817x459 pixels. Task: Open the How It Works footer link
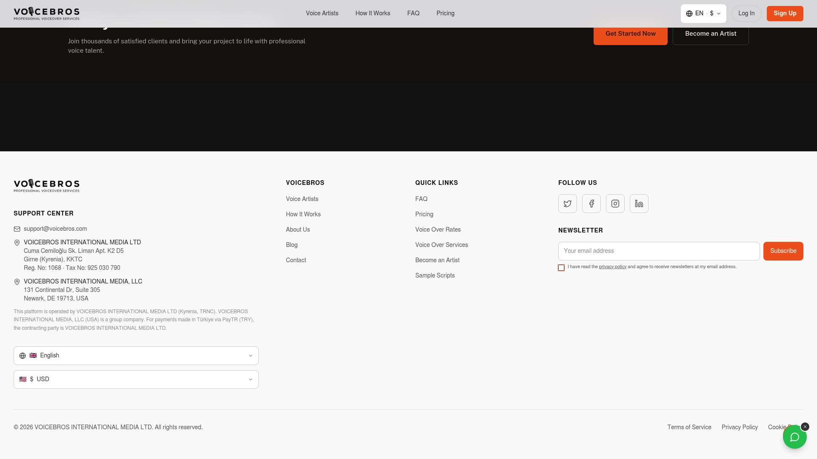pyautogui.click(x=303, y=214)
